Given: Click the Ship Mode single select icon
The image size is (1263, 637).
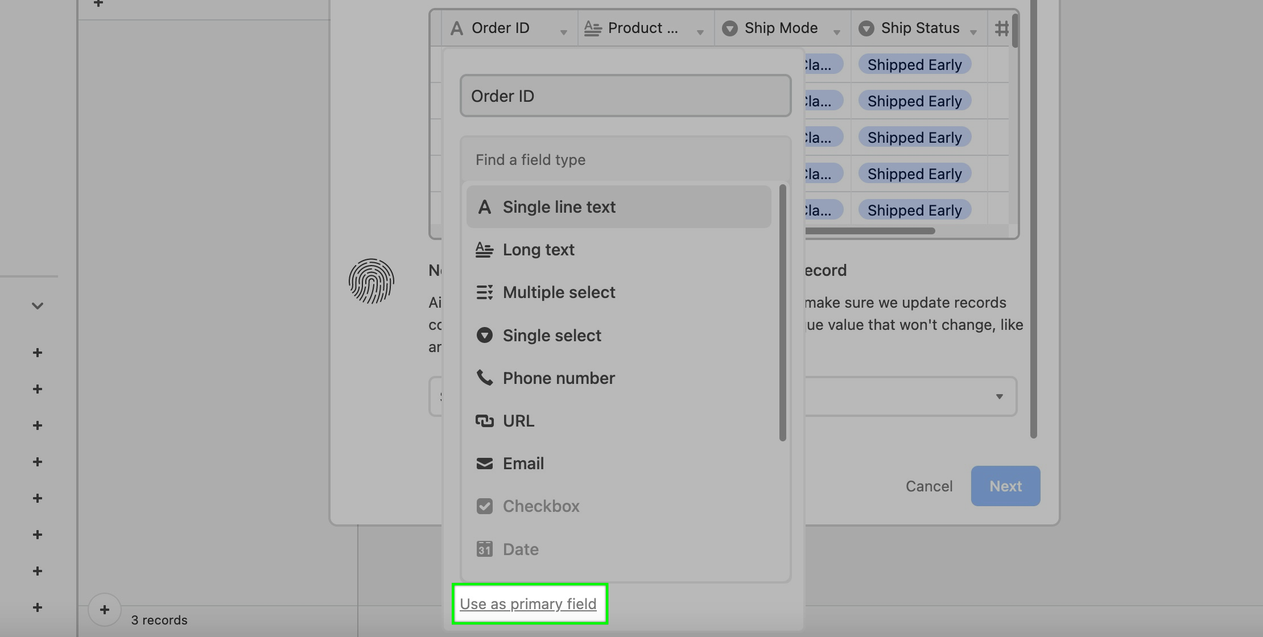Looking at the screenshot, I should pos(729,28).
